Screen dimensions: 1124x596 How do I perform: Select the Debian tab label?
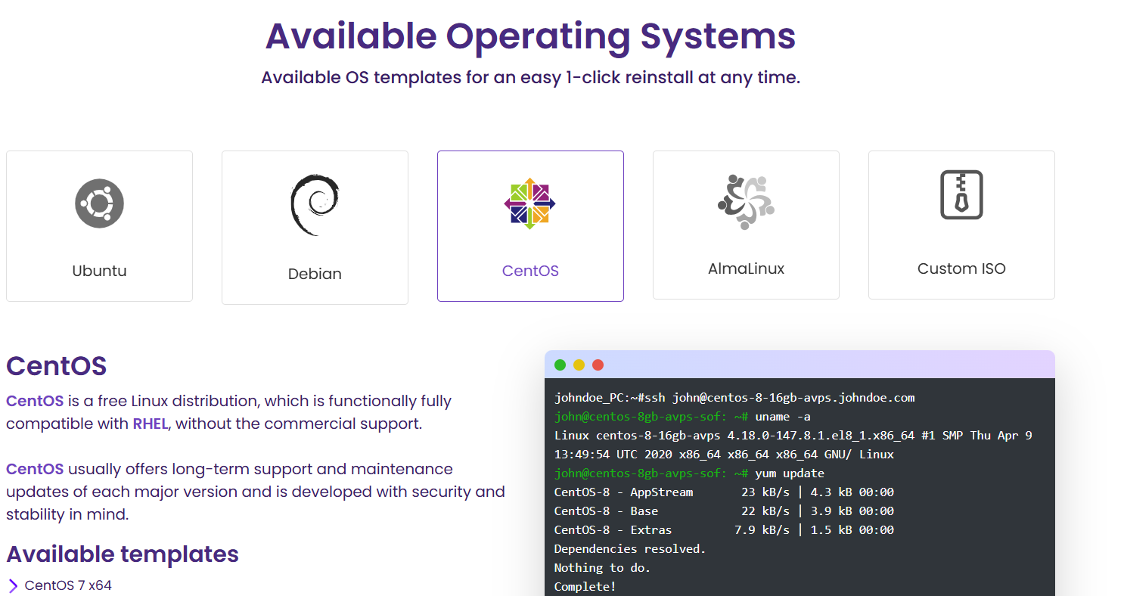pos(315,274)
